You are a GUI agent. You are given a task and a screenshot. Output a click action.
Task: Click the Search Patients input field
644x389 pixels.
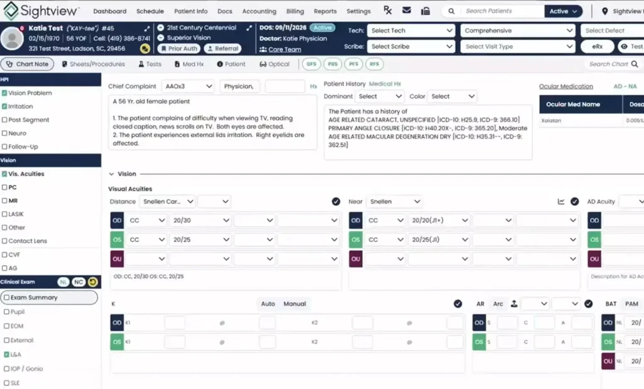click(x=501, y=11)
